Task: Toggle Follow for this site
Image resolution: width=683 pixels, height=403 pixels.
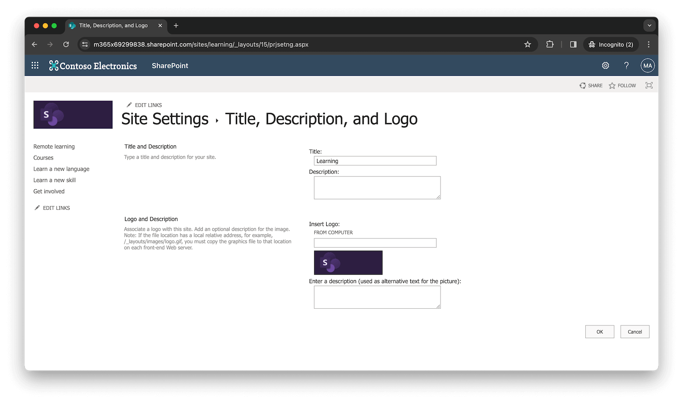Action: 622,85
